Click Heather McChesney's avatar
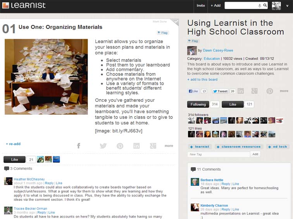 (8, 181)
